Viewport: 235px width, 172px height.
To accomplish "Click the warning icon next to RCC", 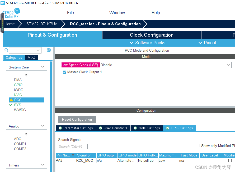I will [x=11, y=100].
